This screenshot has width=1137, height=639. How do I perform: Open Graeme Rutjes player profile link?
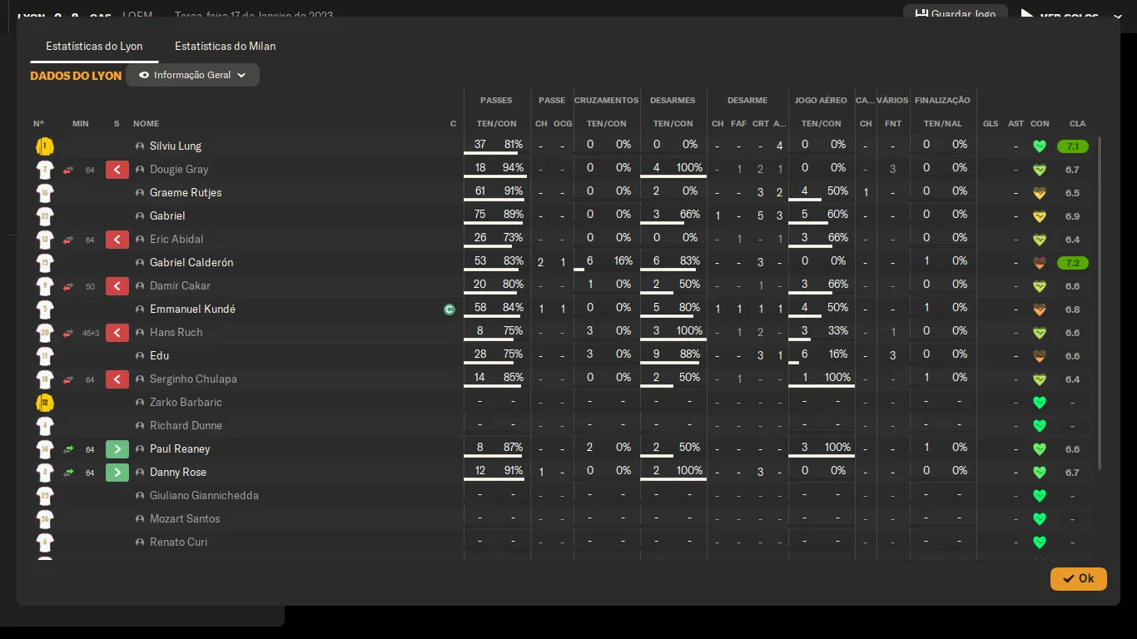click(x=185, y=193)
